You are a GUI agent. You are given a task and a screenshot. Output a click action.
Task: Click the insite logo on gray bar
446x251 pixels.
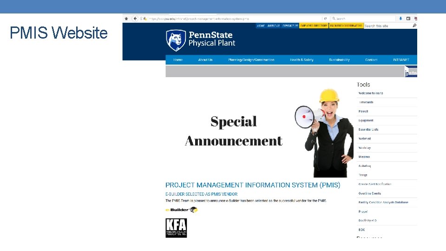click(x=411, y=72)
